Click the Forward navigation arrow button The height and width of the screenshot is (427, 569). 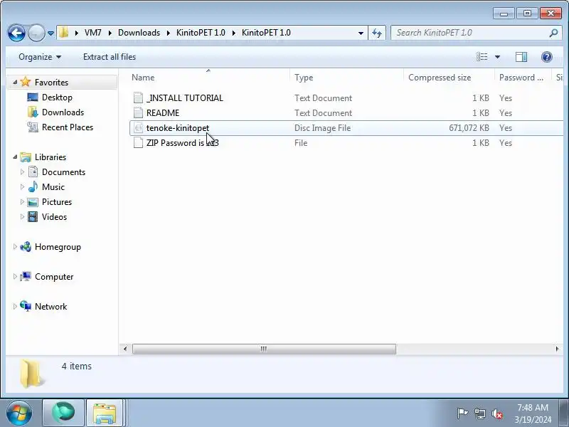tap(36, 33)
